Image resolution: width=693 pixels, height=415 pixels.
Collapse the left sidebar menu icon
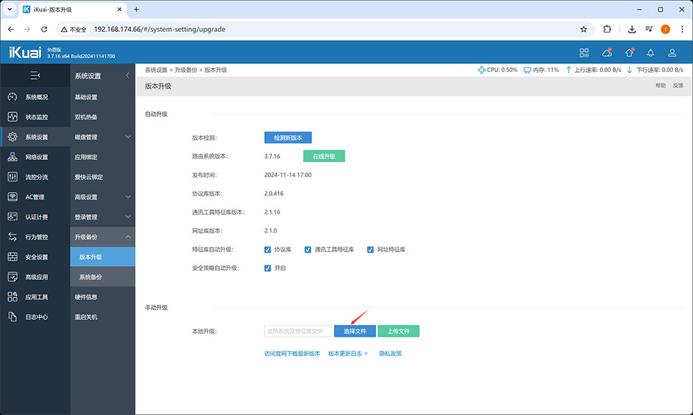(x=35, y=76)
